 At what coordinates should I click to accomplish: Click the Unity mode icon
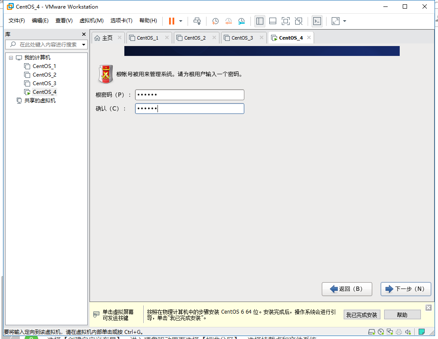[x=299, y=21]
